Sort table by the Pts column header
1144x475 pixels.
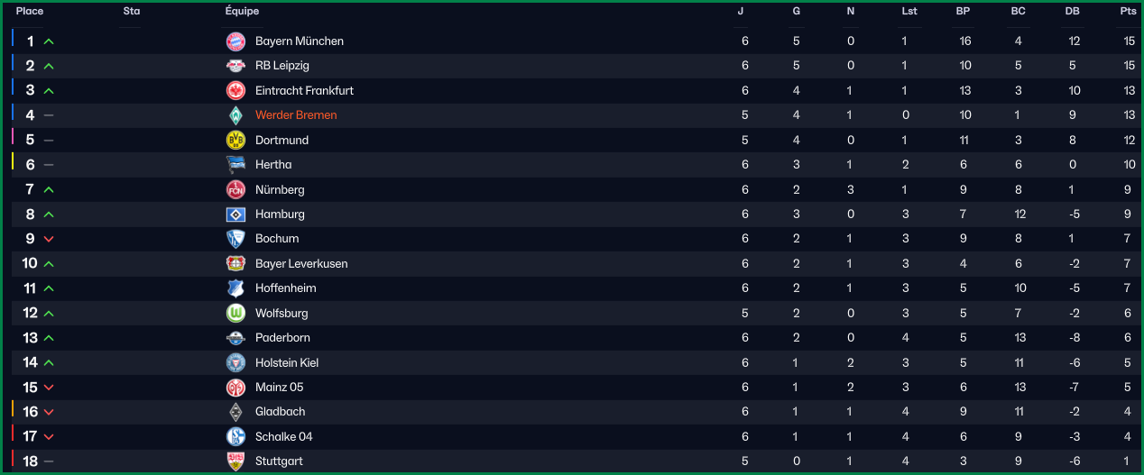pyautogui.click(x=1129, y=12)
